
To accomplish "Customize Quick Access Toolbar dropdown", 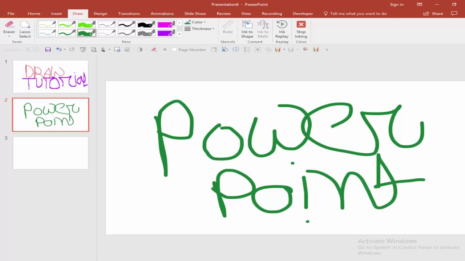I will [x=327, y=50].
